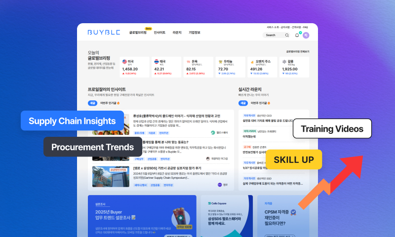Image resolution: width=395 pixels, height=237 pixels.
Task: Click the 글로벌브리핑 전체보기 link
Action: point(298,51)
